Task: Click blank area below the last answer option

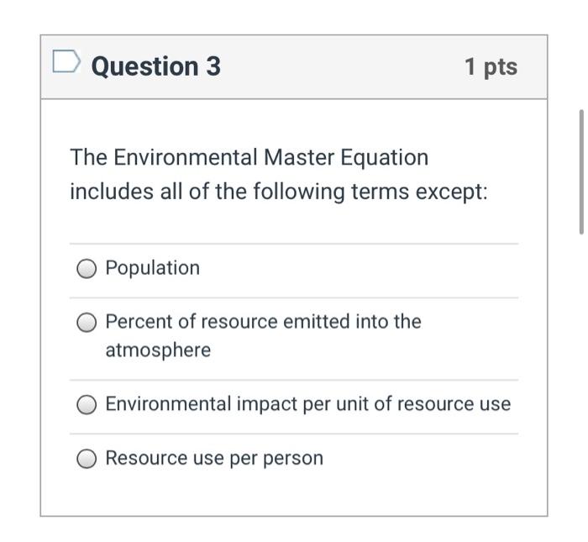Action: (x=294, y=496)
